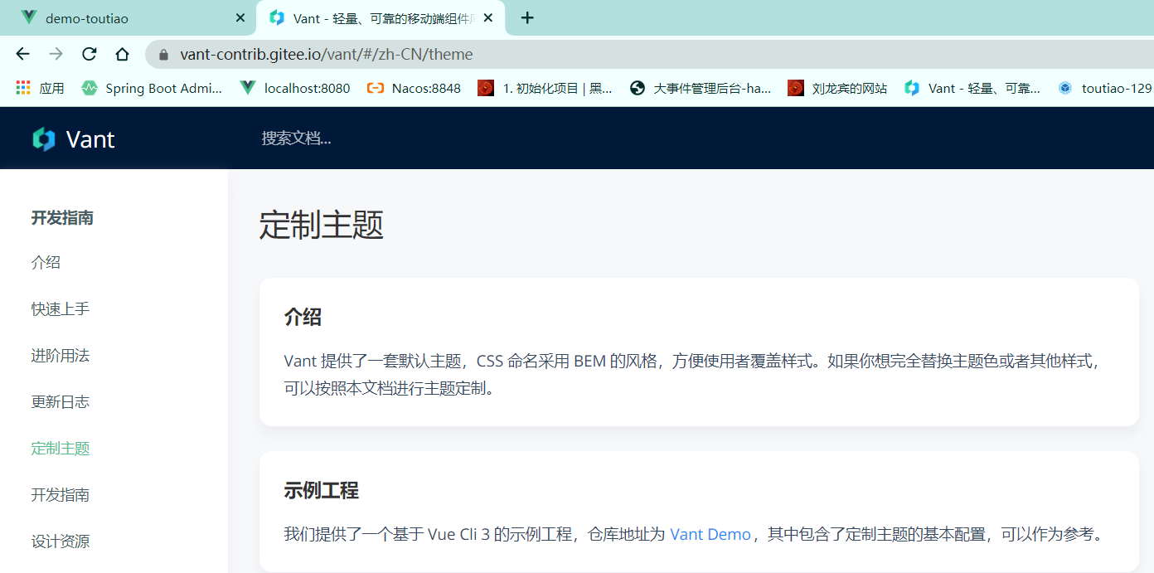
Task: Follow the Vant Demo repository link
Action: coord(710,534)
